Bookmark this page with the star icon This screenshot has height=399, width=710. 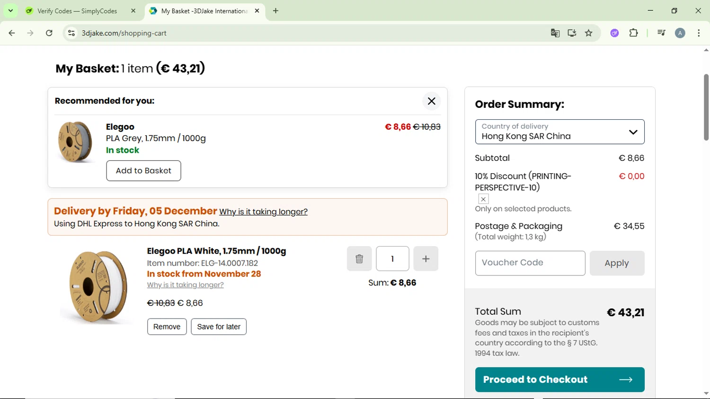(x=589, y=33)
